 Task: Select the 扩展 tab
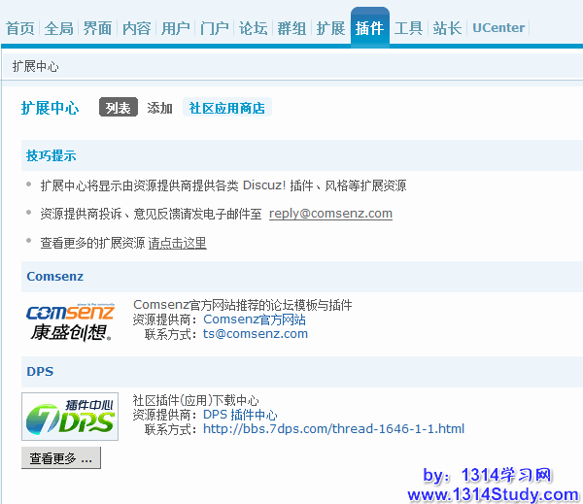coord(330,28)
